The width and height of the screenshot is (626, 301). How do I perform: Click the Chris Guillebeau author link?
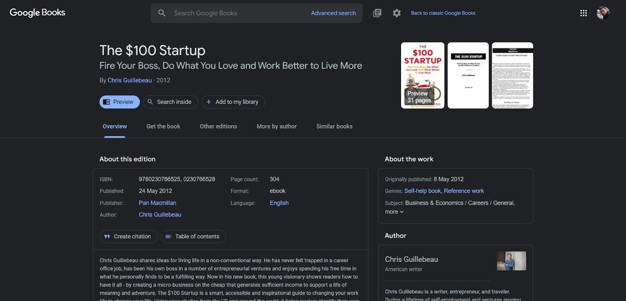pos(129,80)
